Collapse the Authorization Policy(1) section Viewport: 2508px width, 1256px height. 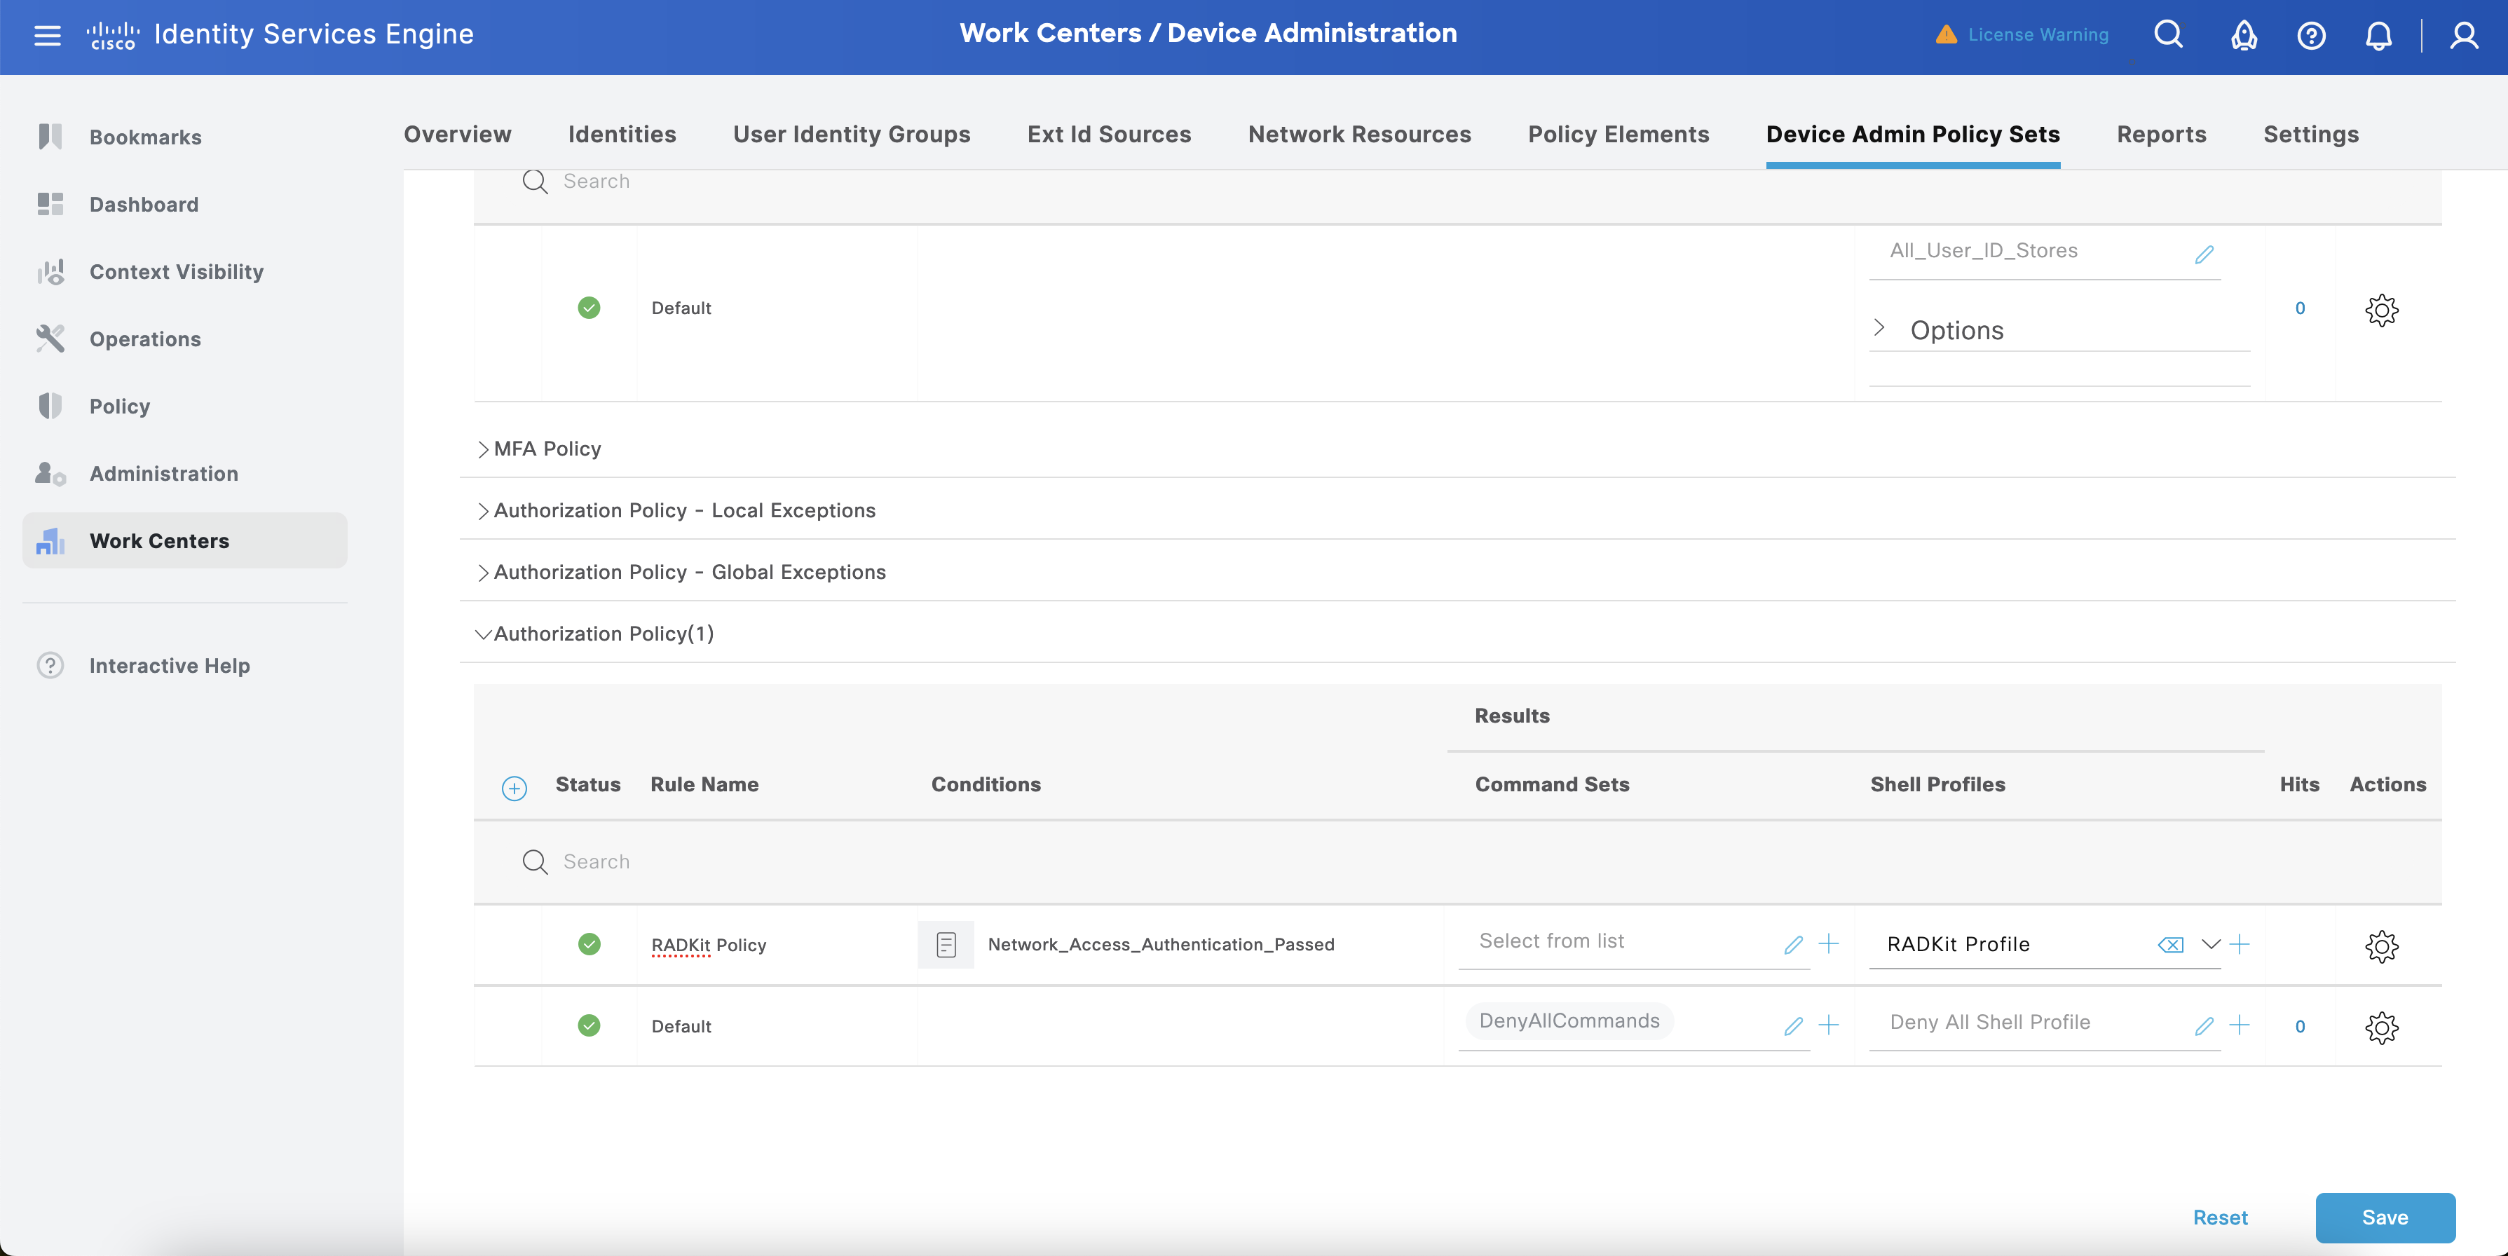tap(595, 634)
